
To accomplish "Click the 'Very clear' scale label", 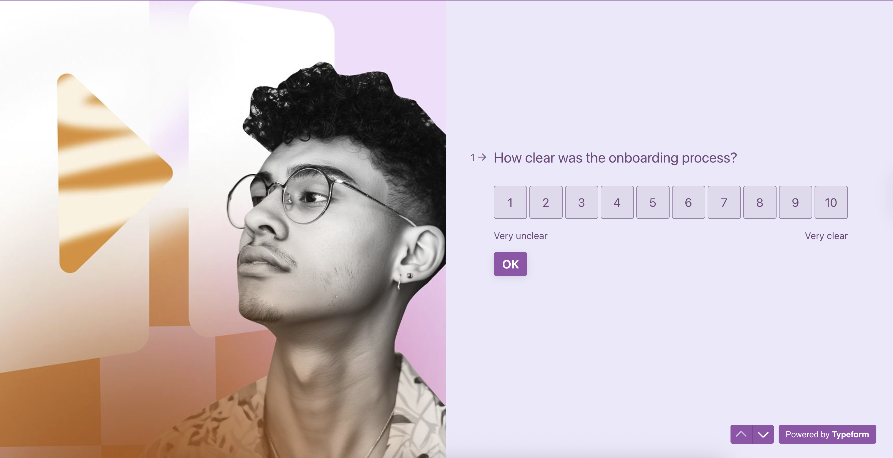I will [826, 236].
